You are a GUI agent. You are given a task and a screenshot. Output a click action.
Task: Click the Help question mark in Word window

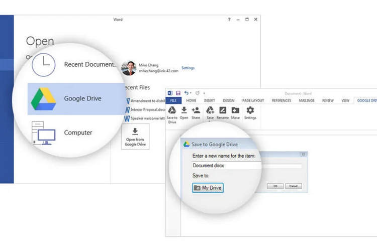(229, 20)
